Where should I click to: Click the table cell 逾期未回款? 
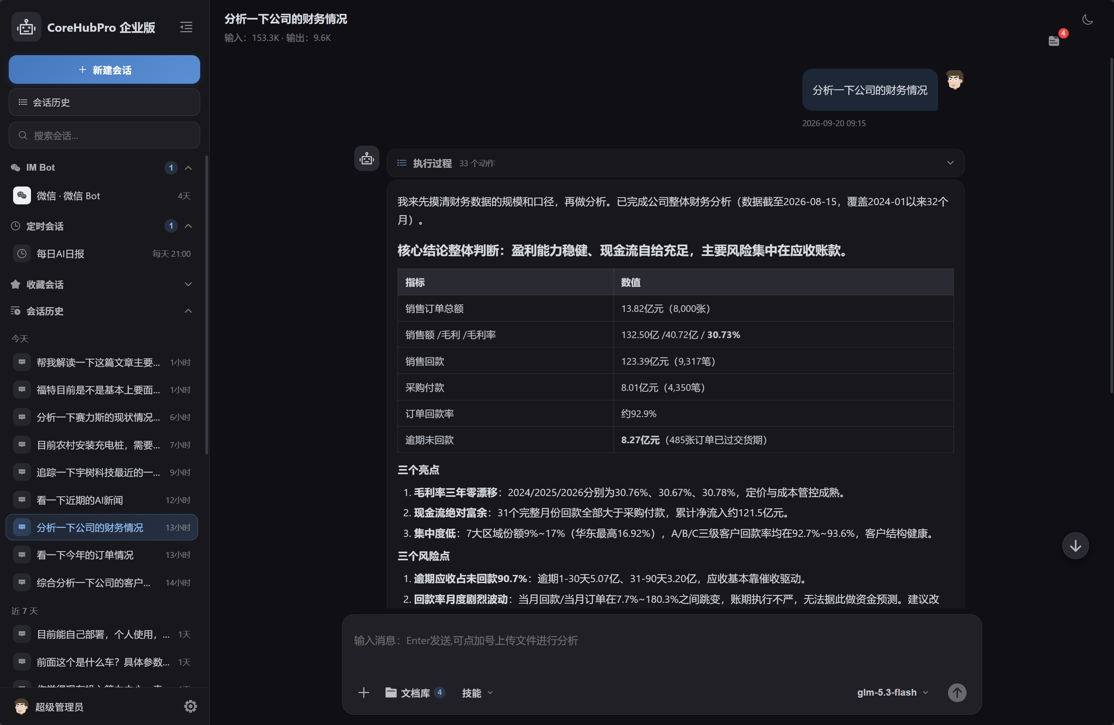tap(506, 440)
